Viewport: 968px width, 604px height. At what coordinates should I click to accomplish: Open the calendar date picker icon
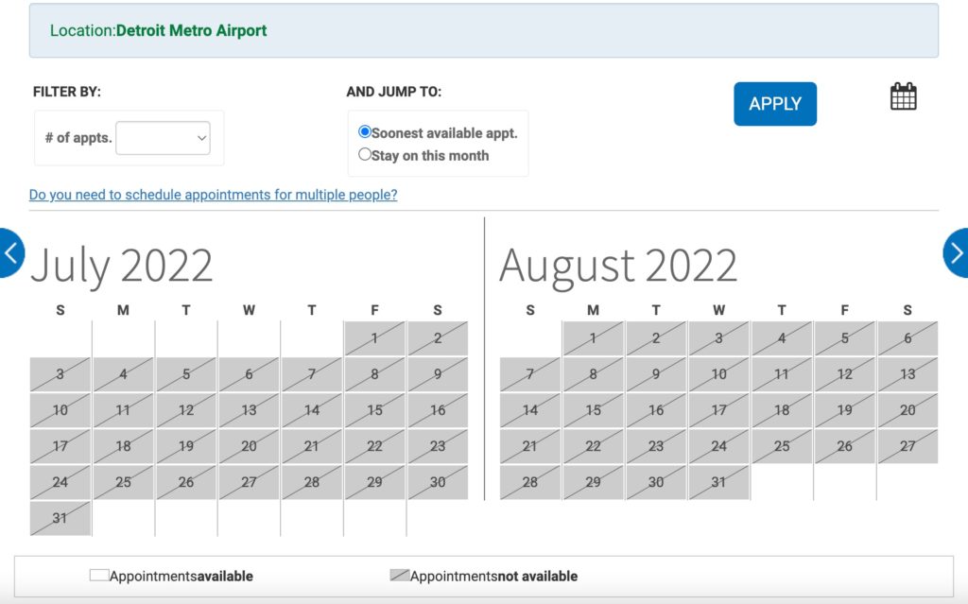tap(903, 96)
